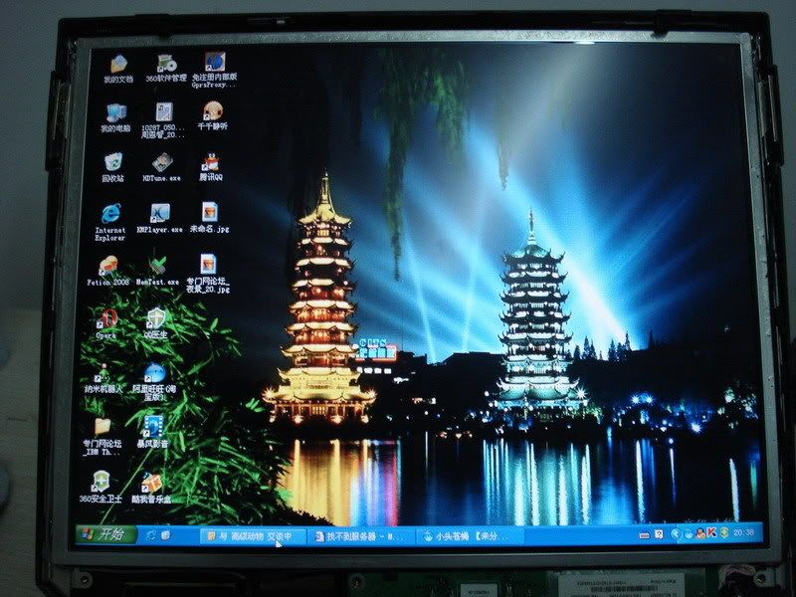Open the 我的文档 desktop icon
The image size is (796, 597).
[x=116, y=63]
